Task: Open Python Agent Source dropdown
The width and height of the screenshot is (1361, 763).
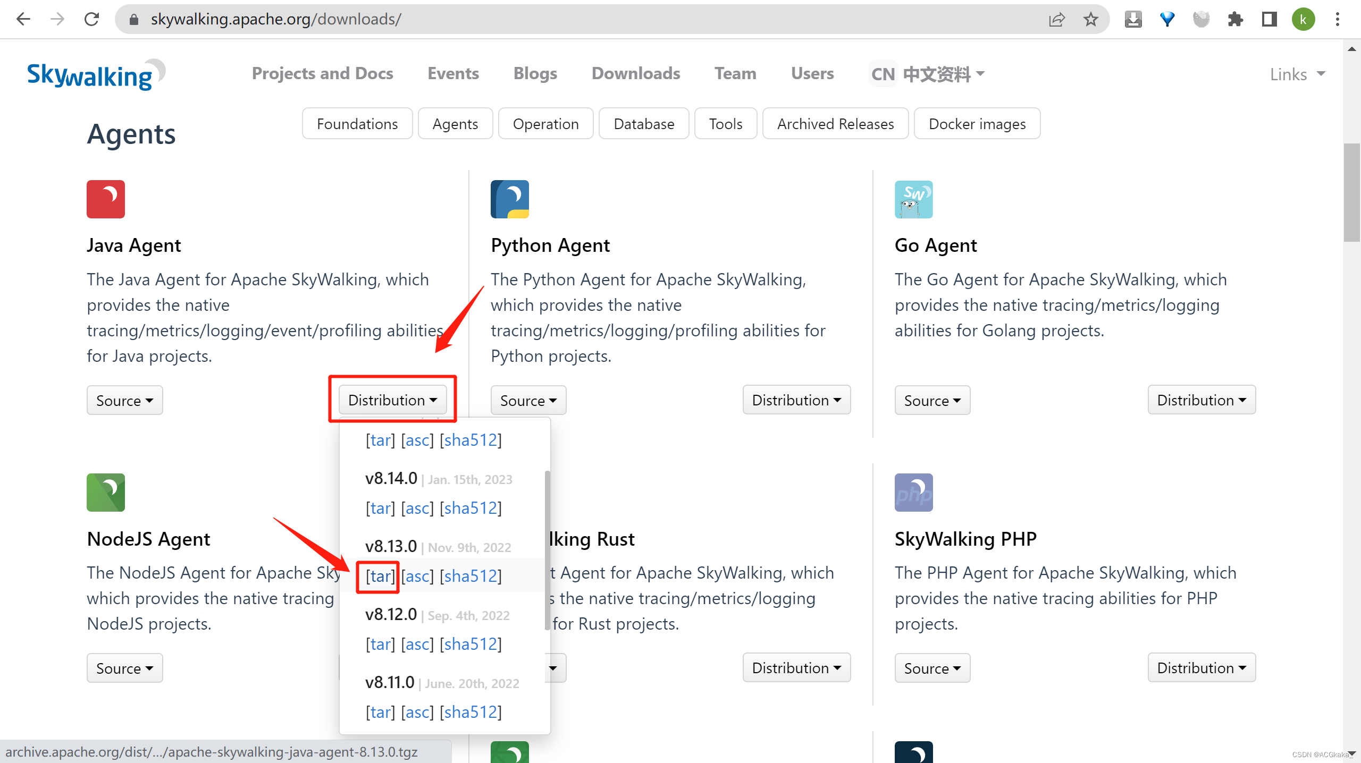Action: pos(528,400)
